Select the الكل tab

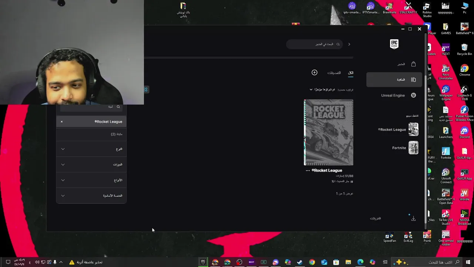351,73
